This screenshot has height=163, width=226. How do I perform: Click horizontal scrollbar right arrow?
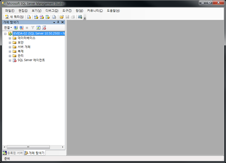click(x=63, y=147)
